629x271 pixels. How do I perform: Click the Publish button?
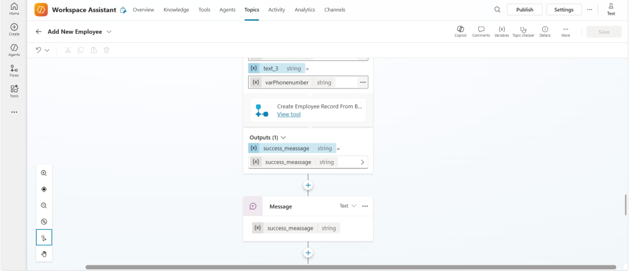(524, 10)
